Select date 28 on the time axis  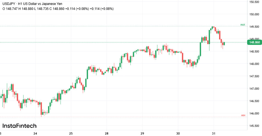click(107, 134)
